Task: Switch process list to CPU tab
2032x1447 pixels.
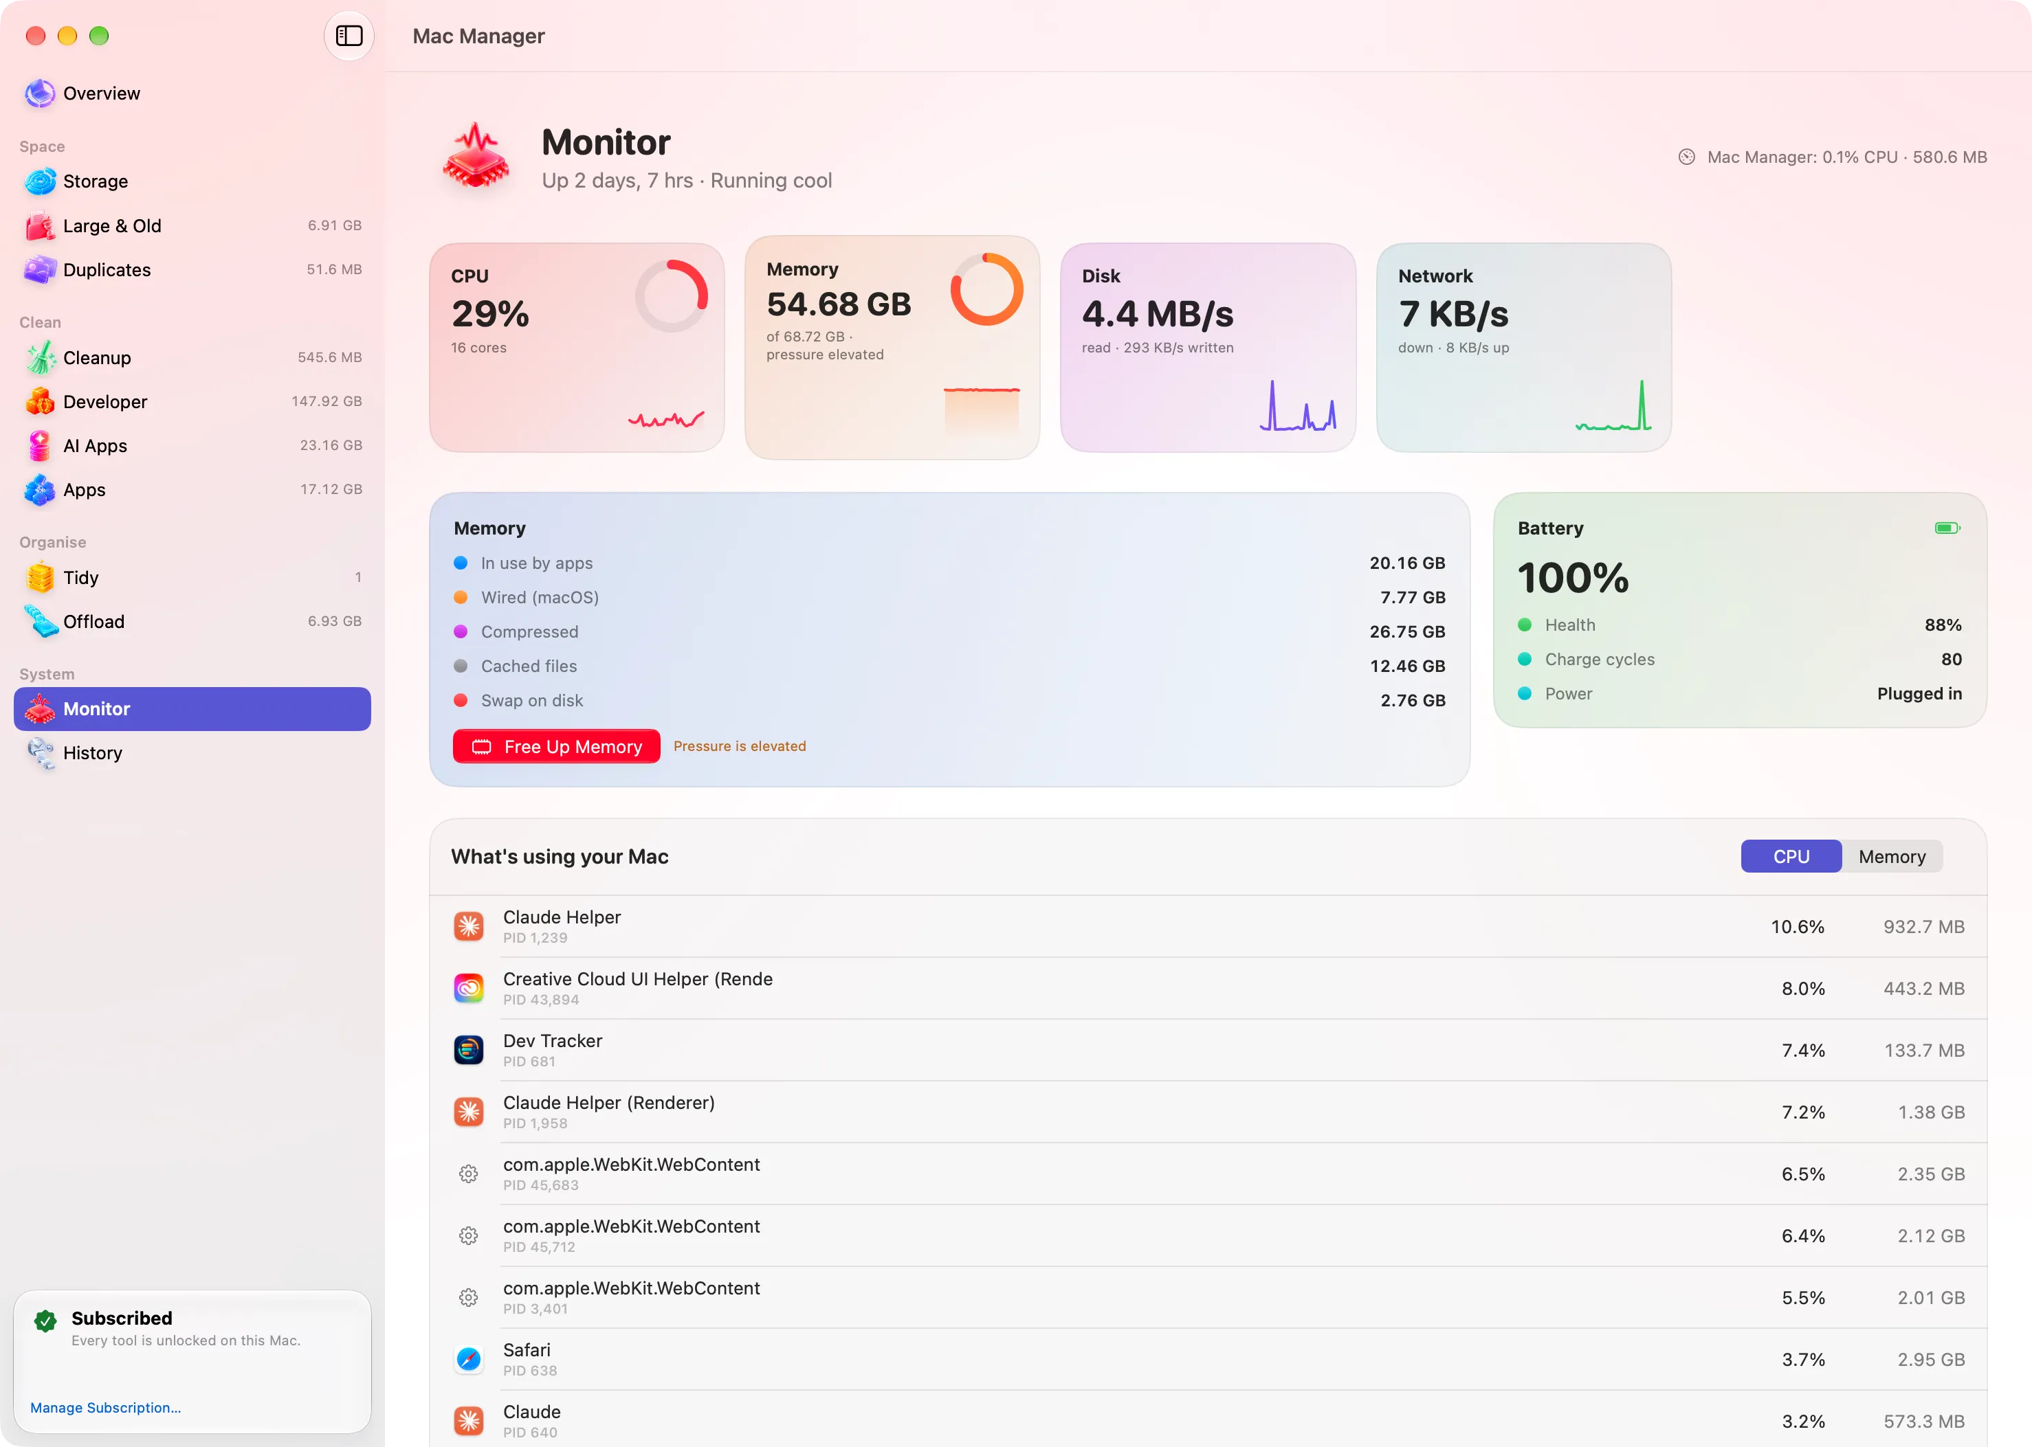Action: [x=1791, y=856]
